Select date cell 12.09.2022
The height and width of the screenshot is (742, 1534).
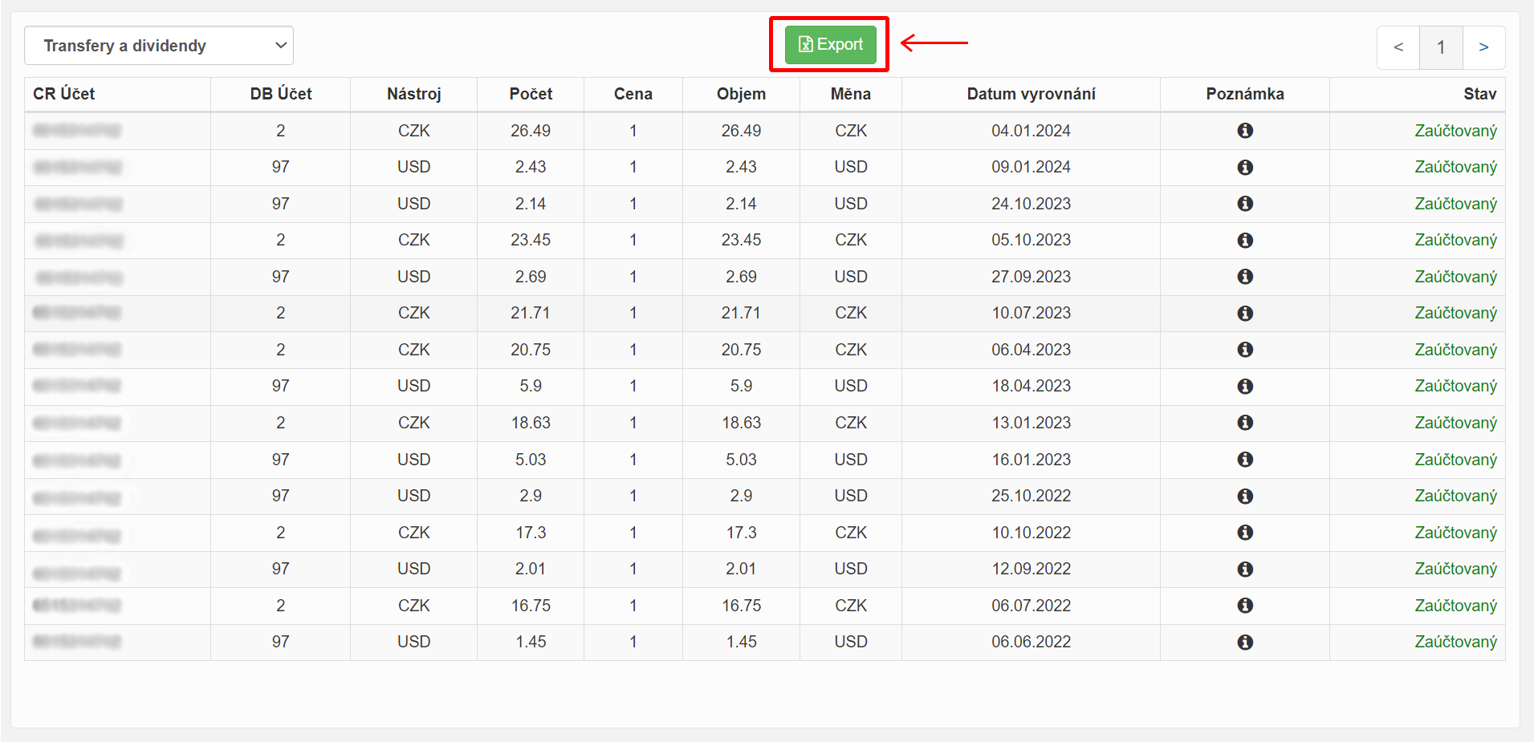point(1031,569)
